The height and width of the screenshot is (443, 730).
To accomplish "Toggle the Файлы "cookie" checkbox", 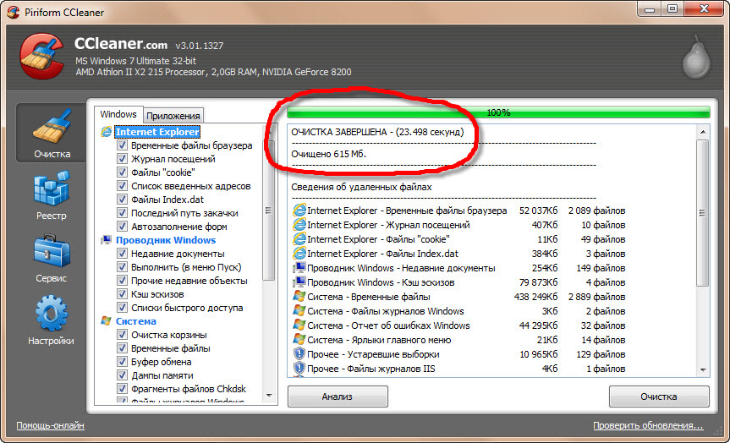I will tap(122, 172).
